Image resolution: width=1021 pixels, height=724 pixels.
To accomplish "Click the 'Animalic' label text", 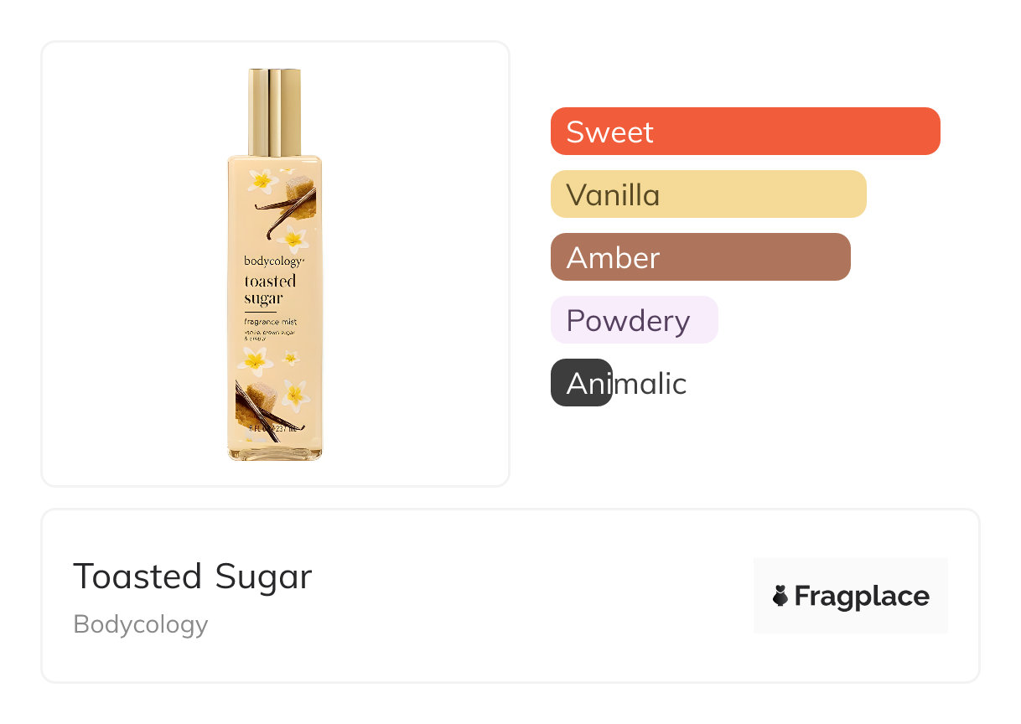I will point(626,384).
